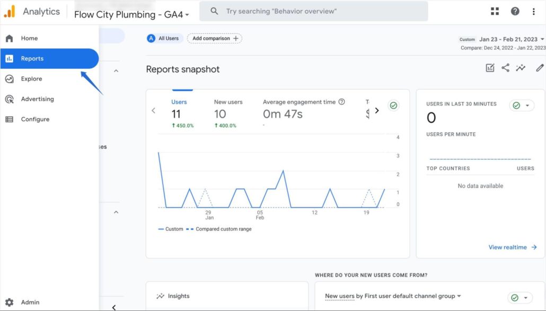Image resolution: width=546 pixels, height=311 pixels.
Task: Click the plus icon in Add comparison
Action: (x=236, y=38)
